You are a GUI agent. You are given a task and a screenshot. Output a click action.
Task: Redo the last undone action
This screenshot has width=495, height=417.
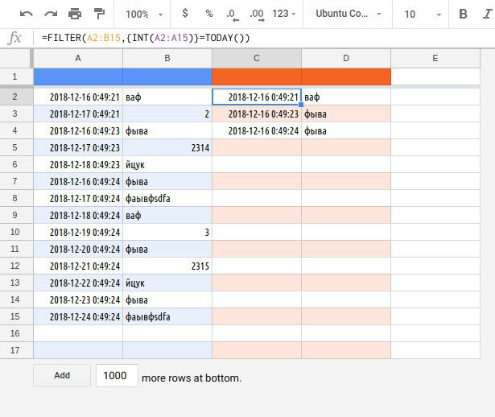[51, 14]
